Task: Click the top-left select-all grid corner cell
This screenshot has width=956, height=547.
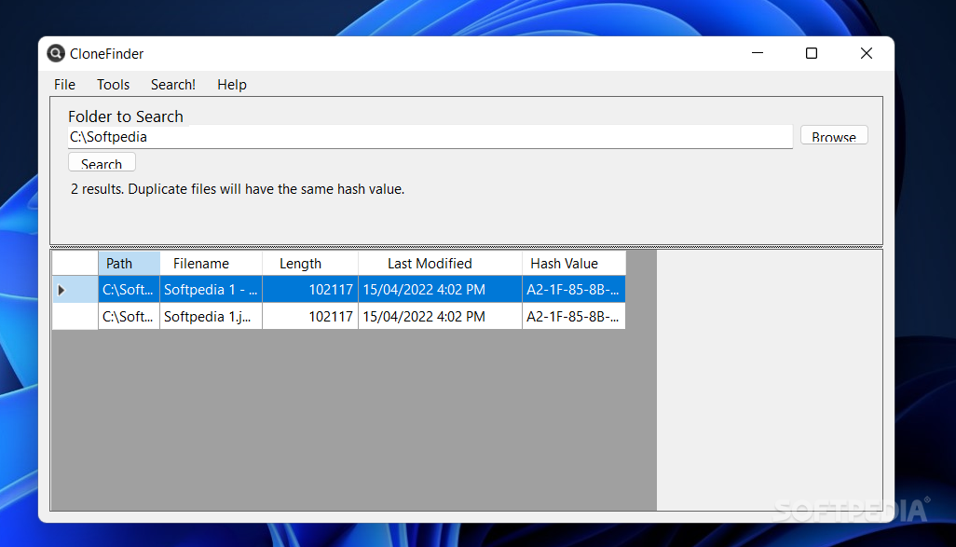Action: pyautogui.click(x=75, y=264)
